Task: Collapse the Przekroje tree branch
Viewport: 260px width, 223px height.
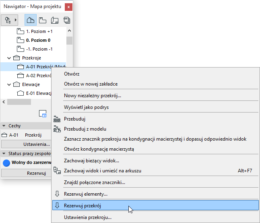Action: tap(9, 58)
